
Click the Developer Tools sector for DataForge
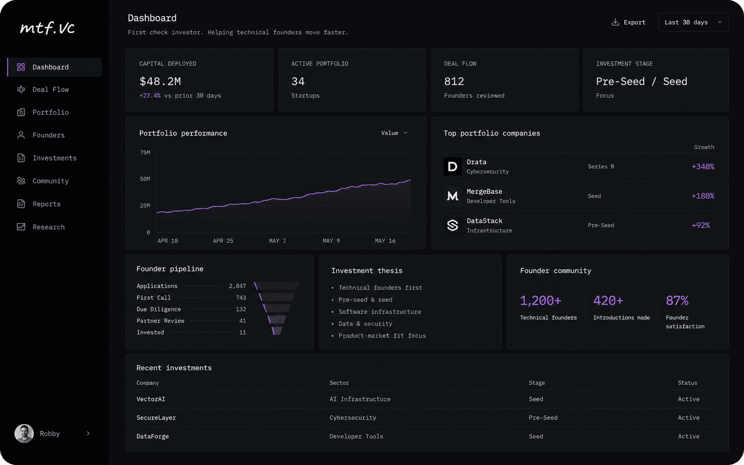[x=356, y=436]
